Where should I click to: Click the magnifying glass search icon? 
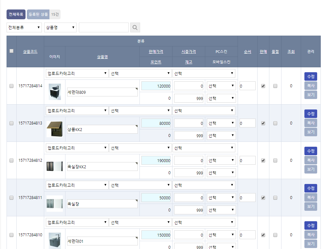point(135,27)
